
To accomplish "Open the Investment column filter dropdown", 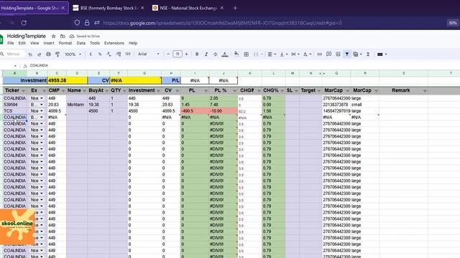I will pos(158,91).
